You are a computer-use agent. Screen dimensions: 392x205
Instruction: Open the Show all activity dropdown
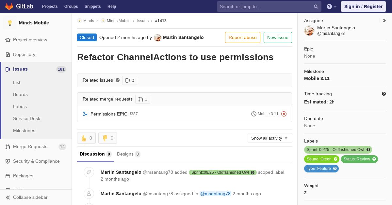coord(270,138)
